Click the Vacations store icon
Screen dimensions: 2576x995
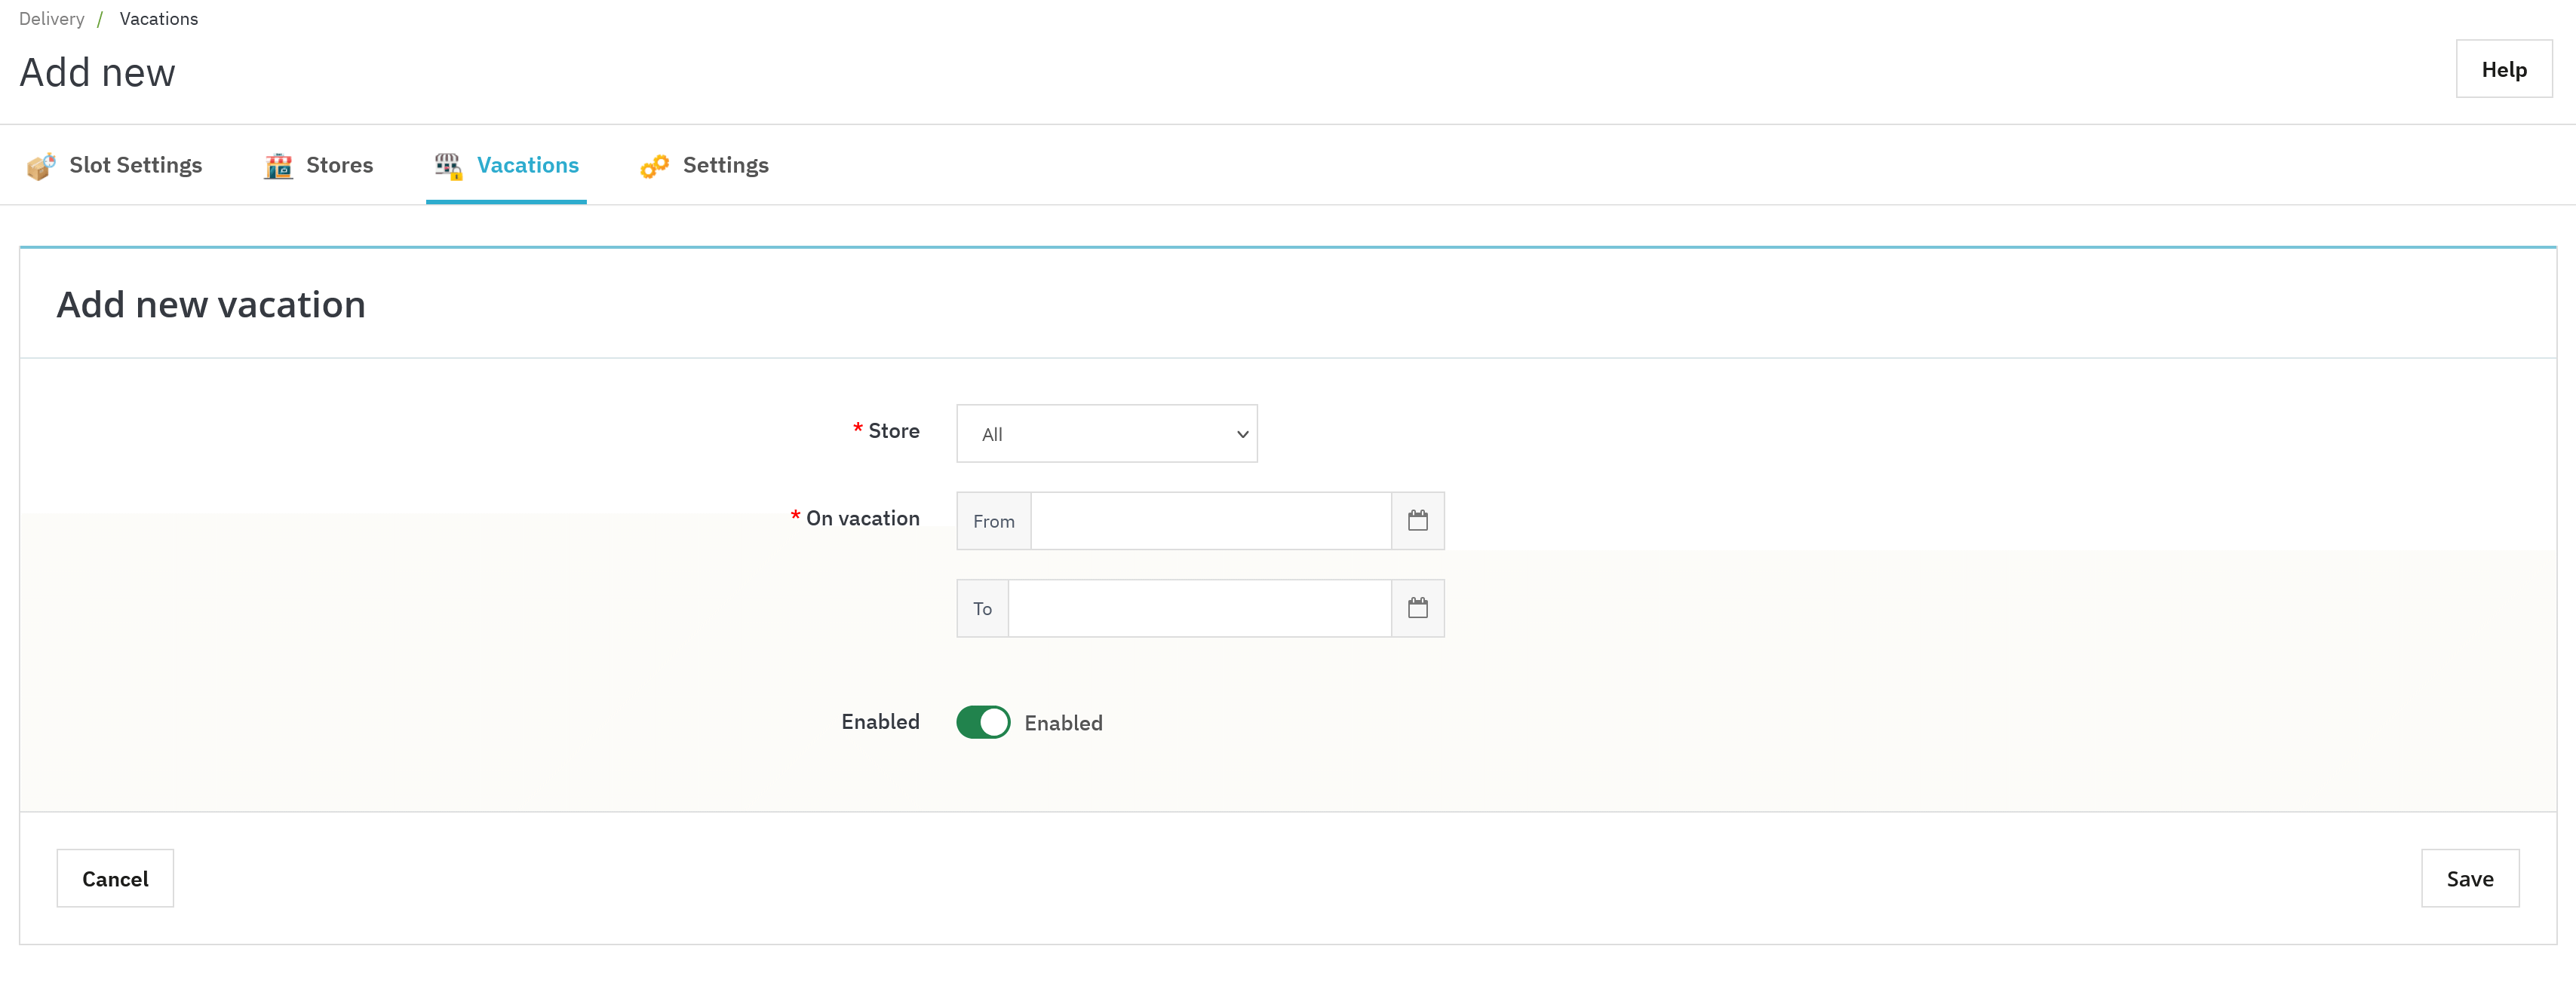point(448,166)
